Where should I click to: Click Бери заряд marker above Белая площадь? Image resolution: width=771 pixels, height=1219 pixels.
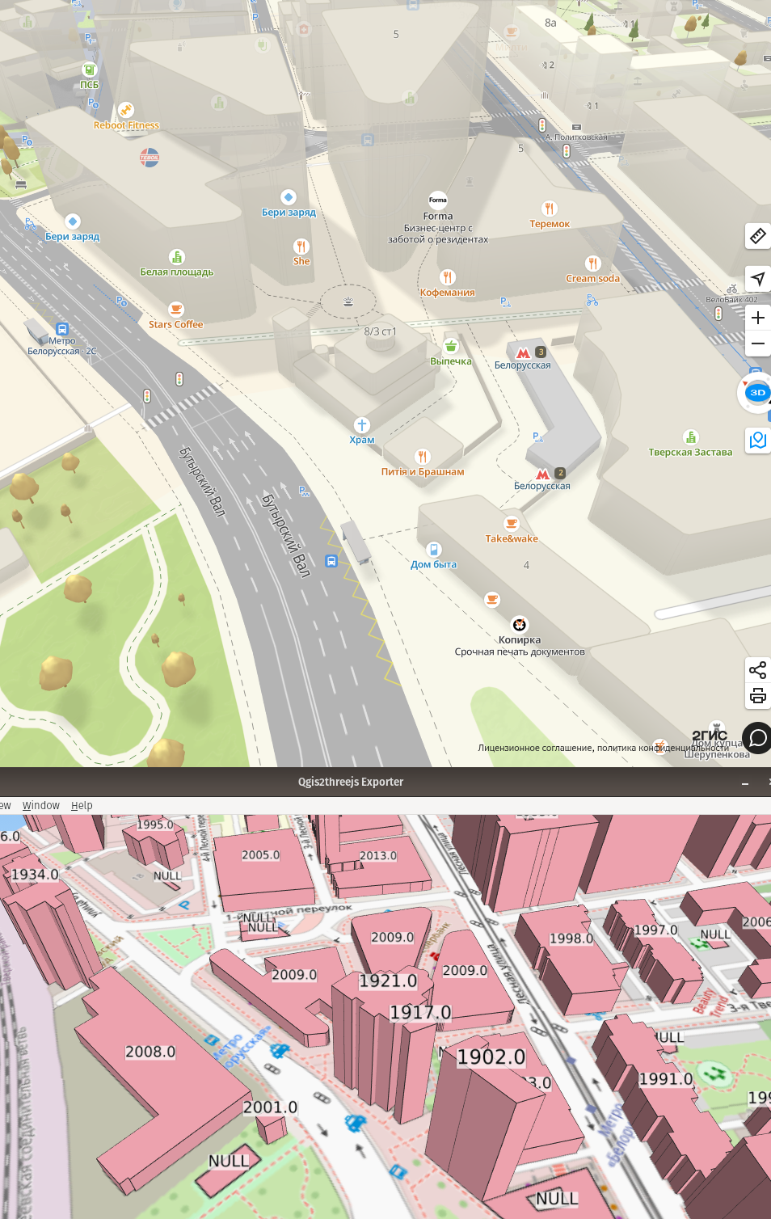coord(72,221)
